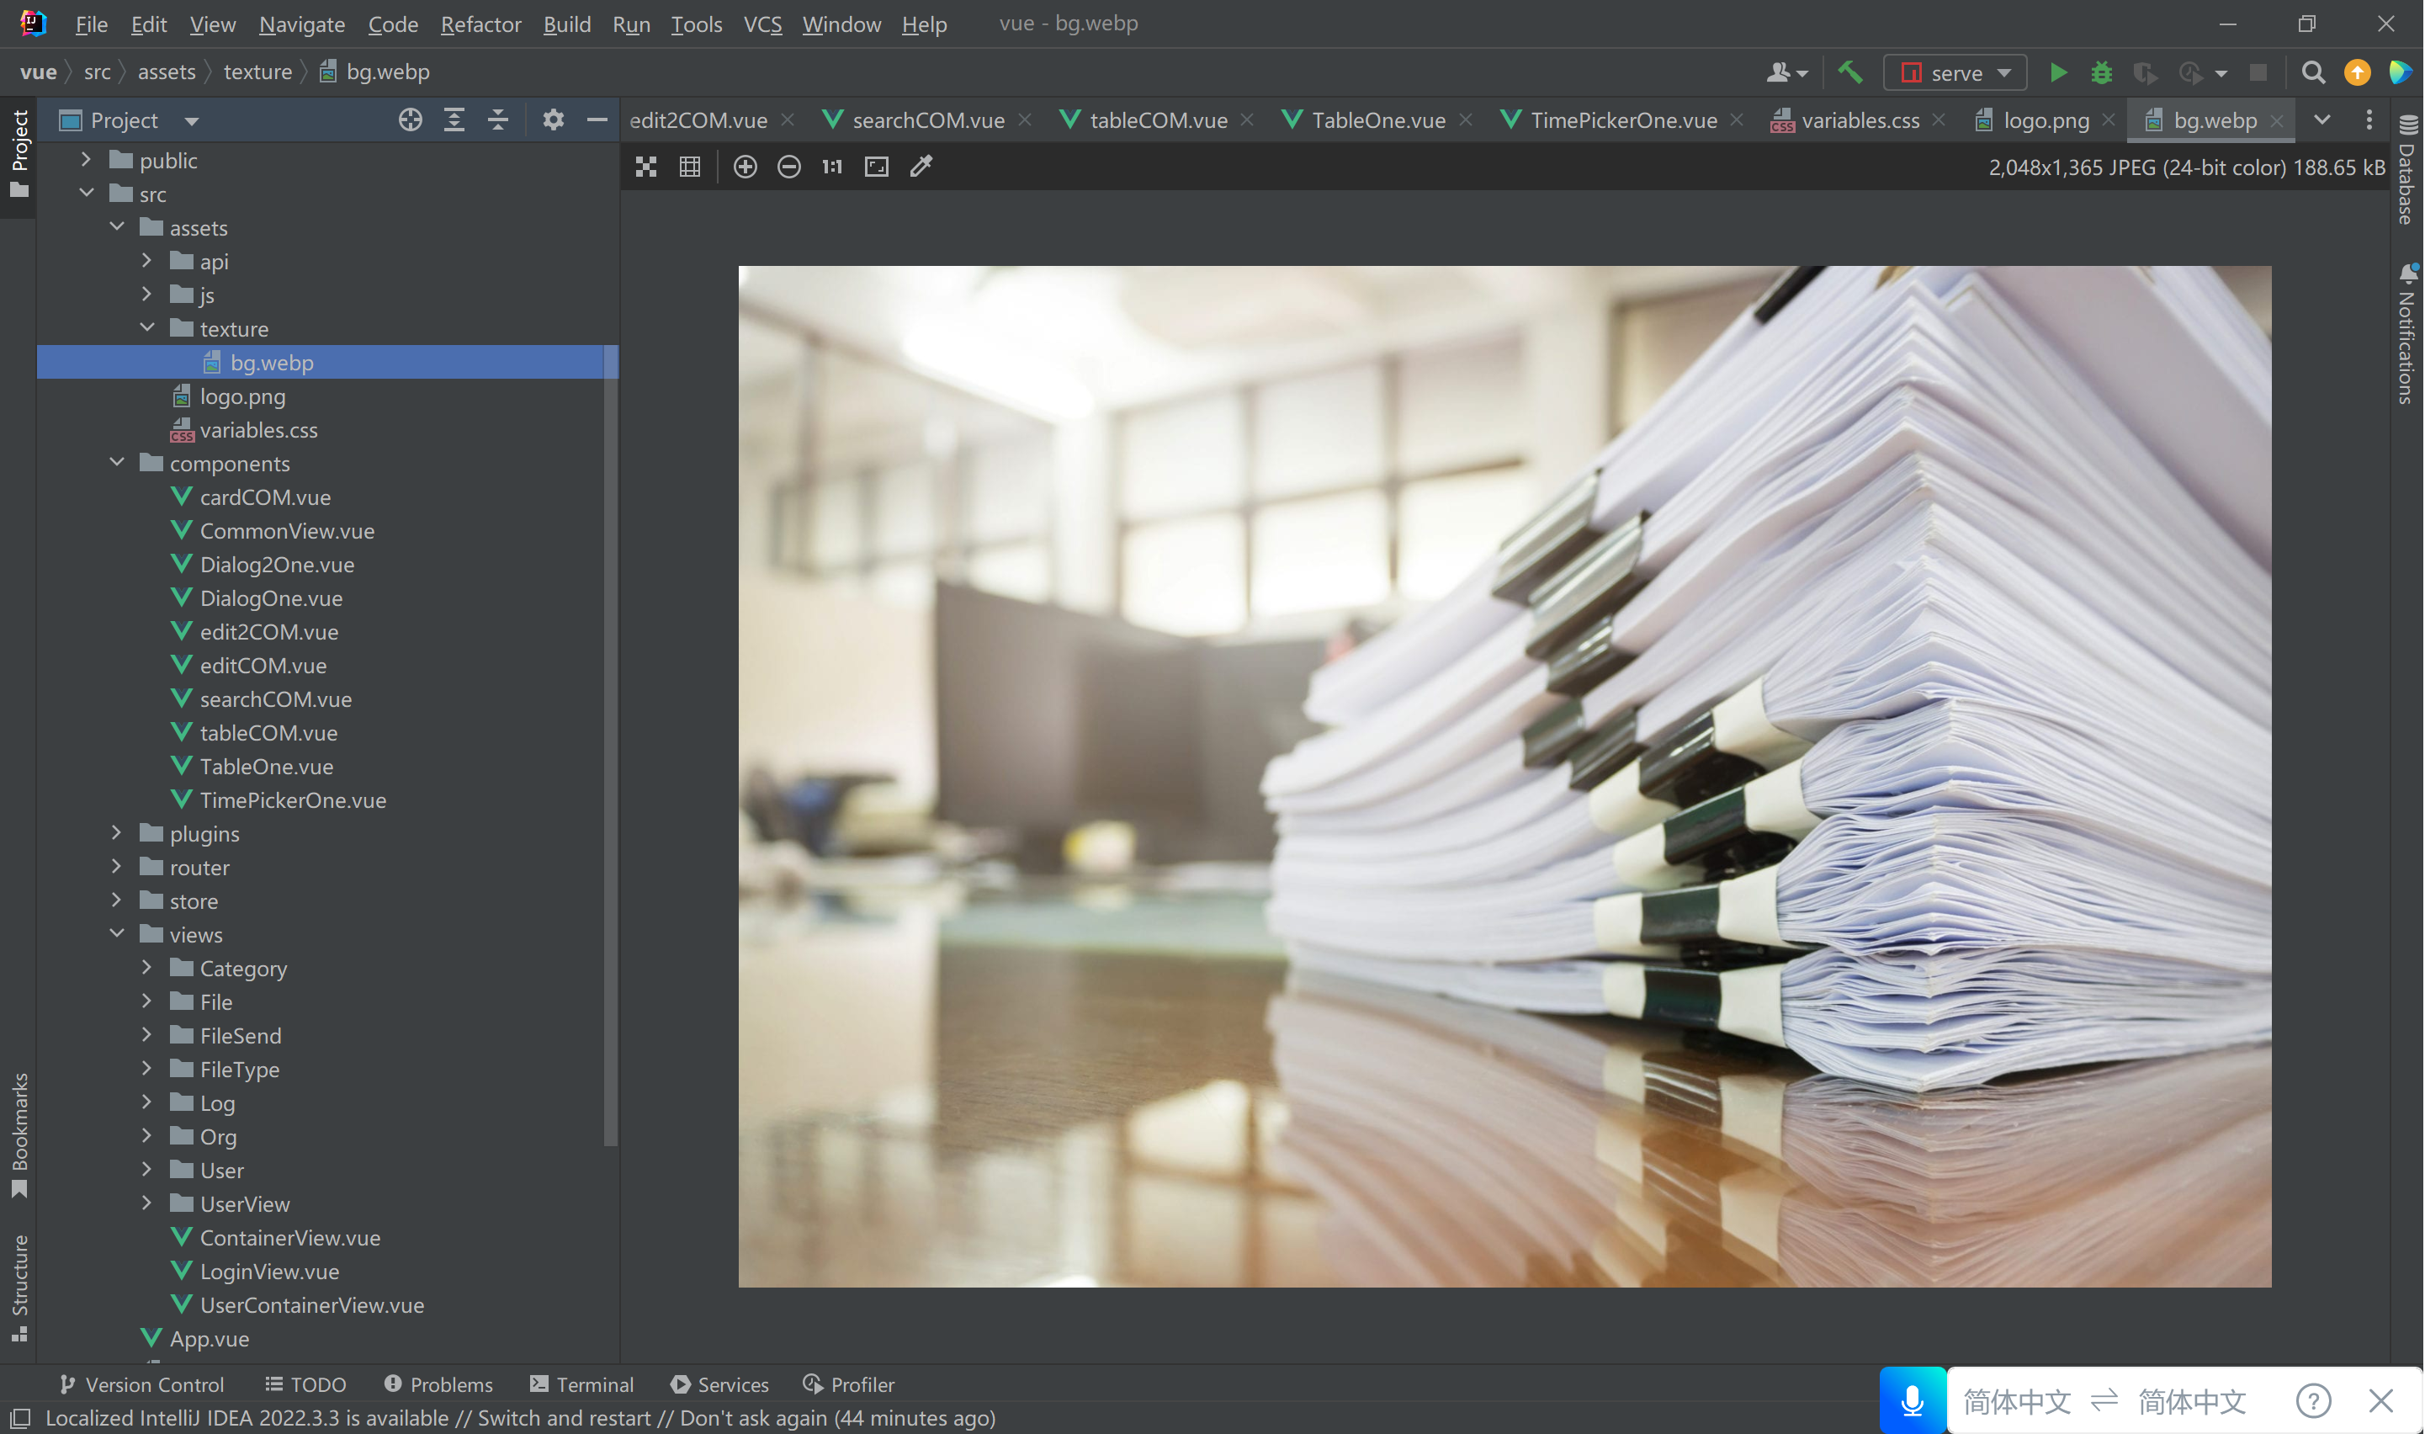The width and height of the screenshot is (2425, 1434).
Task: Expand the api folder
Action: (x=147, y=261)
